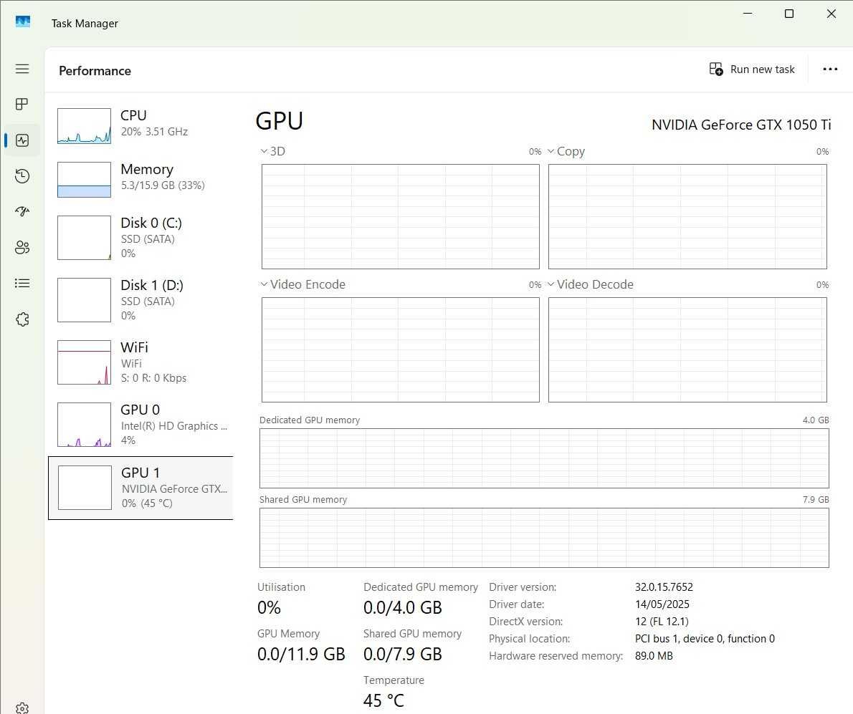This screenshot has width=853, height=714.
Task: Open the Details page icon
Action: coord(22,283)
